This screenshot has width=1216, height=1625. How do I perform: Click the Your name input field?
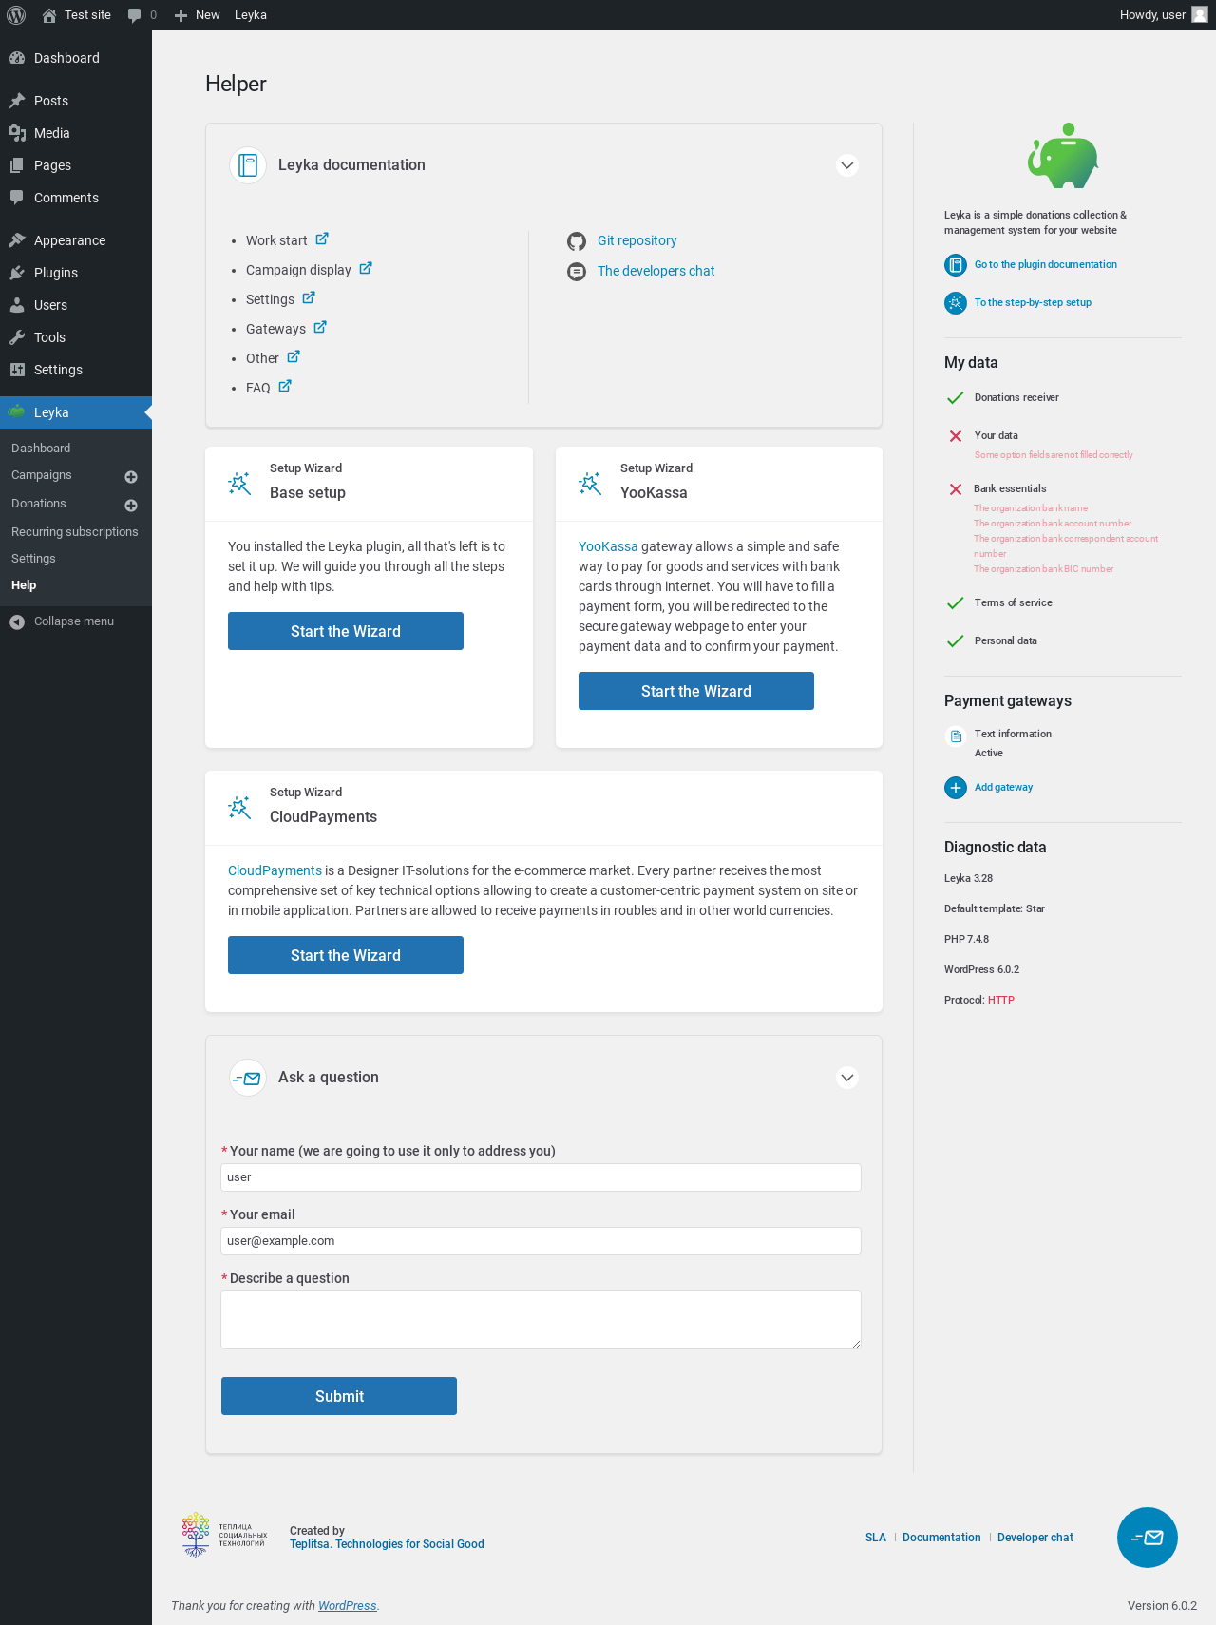click(541, 1177)
